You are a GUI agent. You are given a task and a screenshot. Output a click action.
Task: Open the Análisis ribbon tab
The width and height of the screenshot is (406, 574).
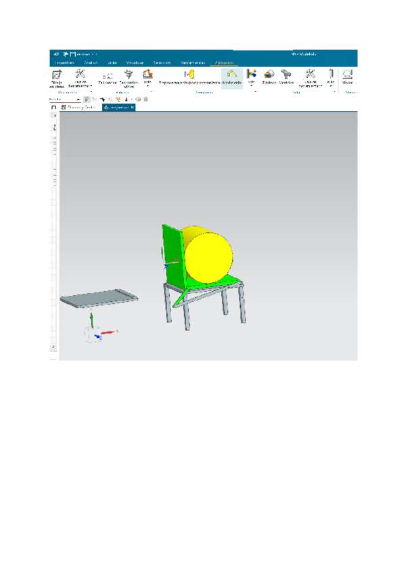point(91,62)
